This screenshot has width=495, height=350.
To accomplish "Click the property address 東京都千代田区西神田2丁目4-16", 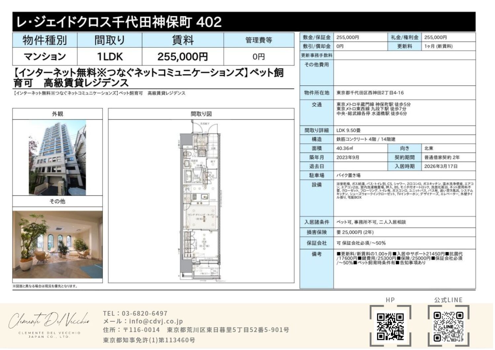I will coord(370,93).
